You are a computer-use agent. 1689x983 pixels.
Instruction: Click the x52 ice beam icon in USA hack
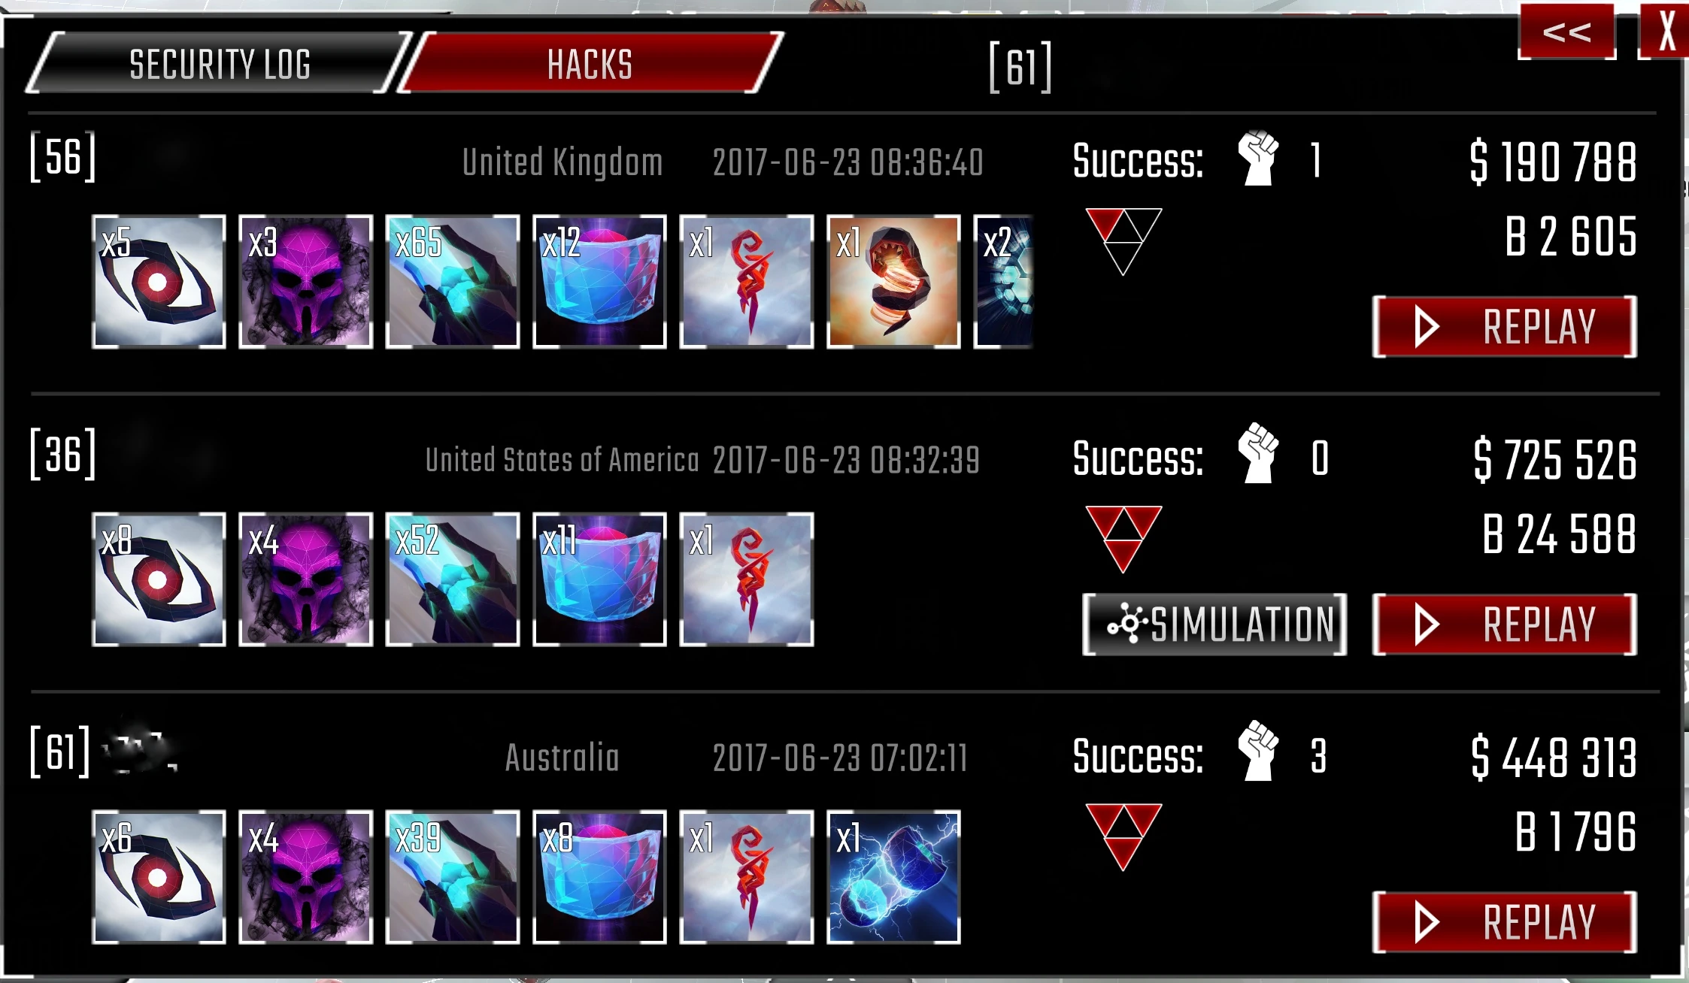(x=453, y=579)
